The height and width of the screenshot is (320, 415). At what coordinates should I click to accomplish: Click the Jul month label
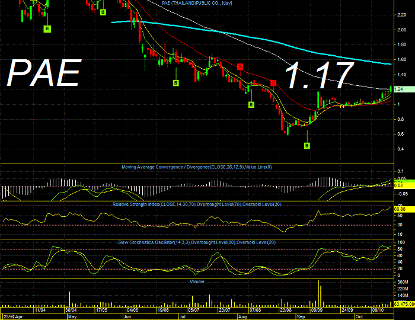pos(183,316)
